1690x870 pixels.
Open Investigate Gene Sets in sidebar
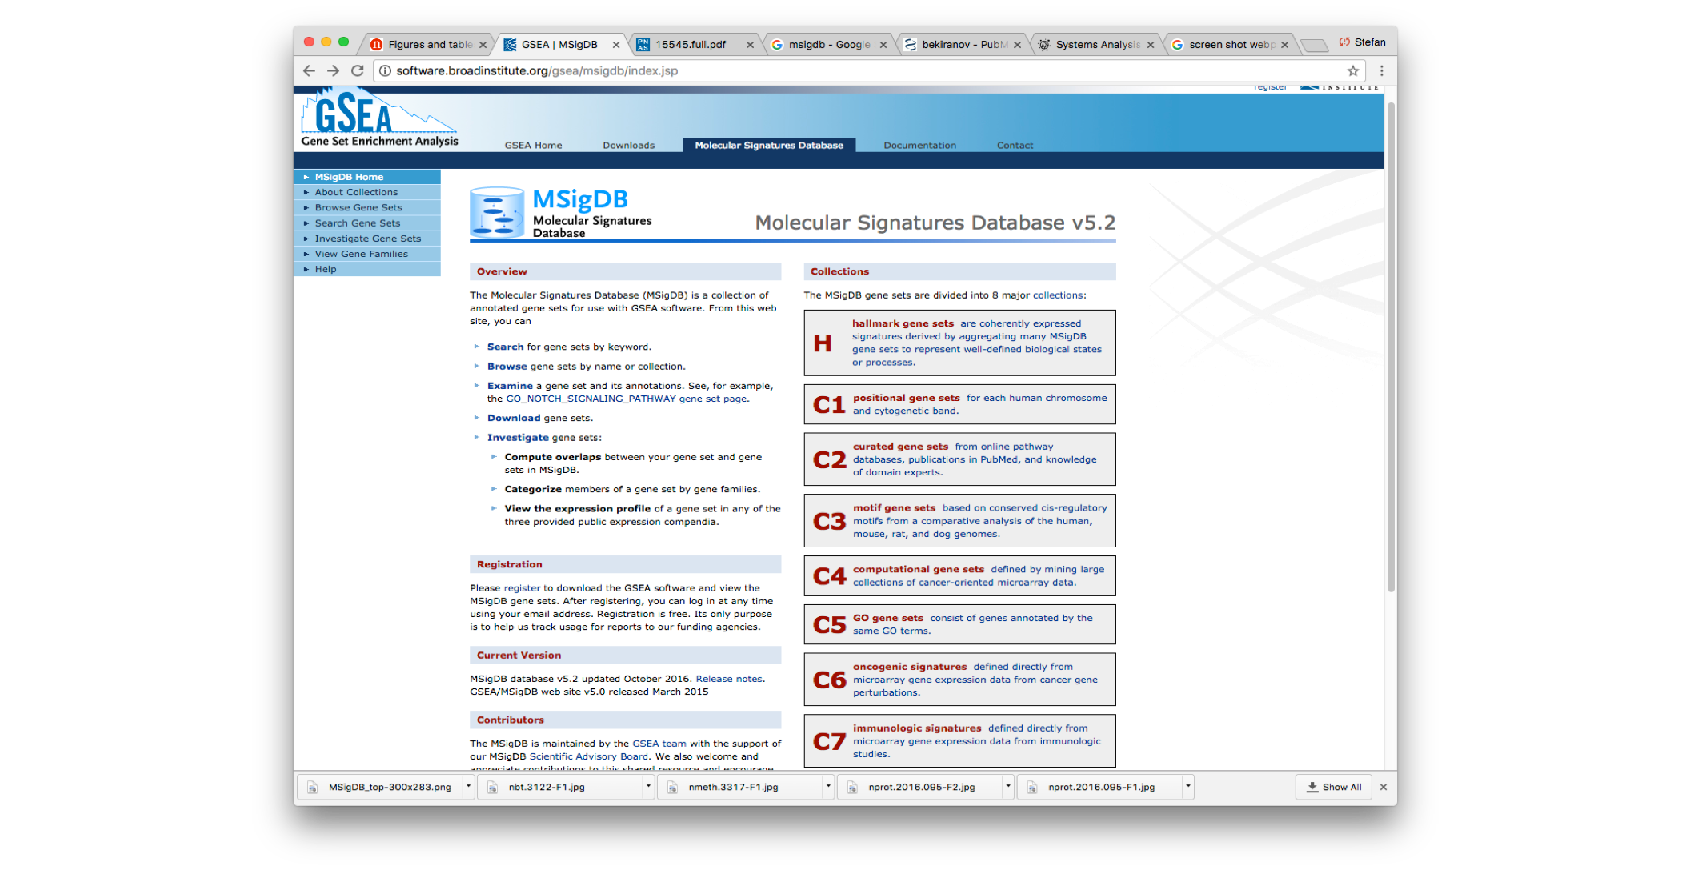pos(367,239)
